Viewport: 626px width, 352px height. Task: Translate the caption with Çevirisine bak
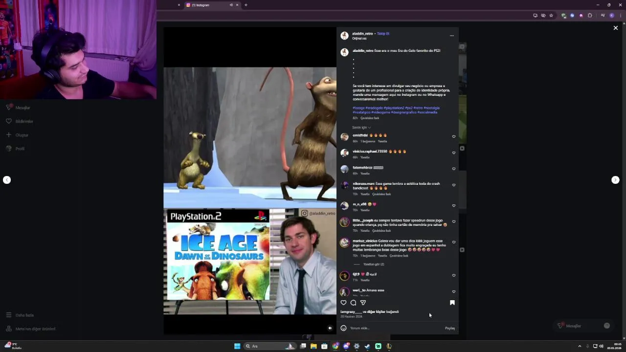(370, 118)
